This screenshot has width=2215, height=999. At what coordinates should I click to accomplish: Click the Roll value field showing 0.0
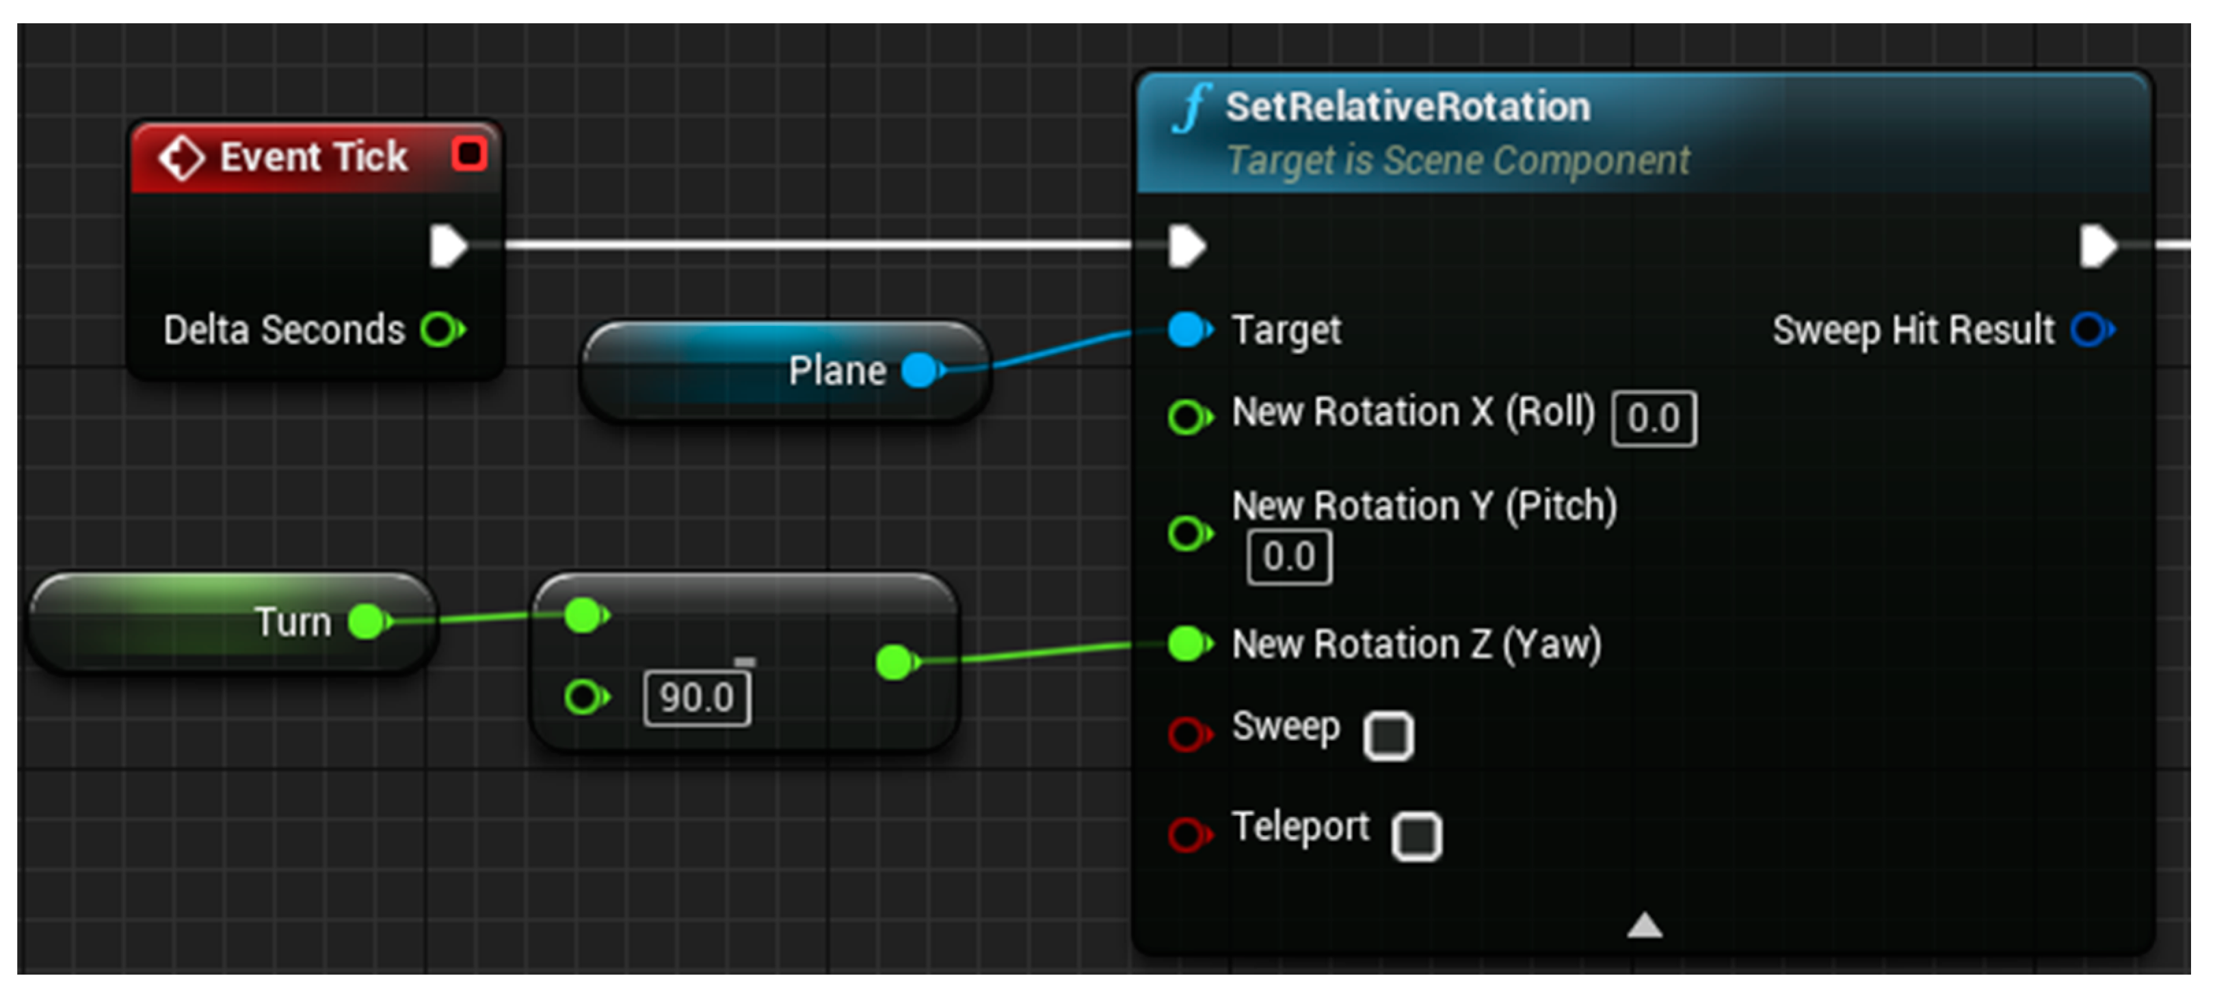[1654, 419]
